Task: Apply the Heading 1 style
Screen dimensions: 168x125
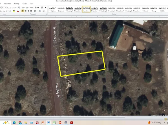Action: 69,9
